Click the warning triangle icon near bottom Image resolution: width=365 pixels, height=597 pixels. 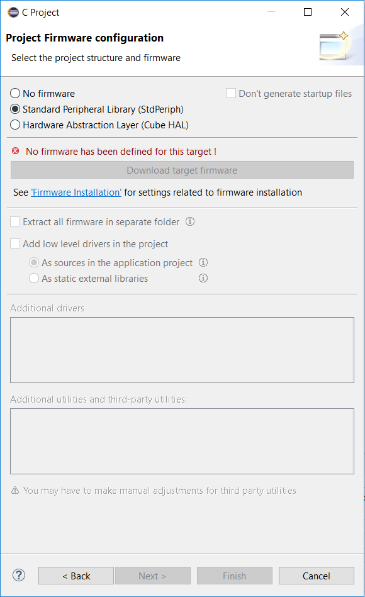15,491
